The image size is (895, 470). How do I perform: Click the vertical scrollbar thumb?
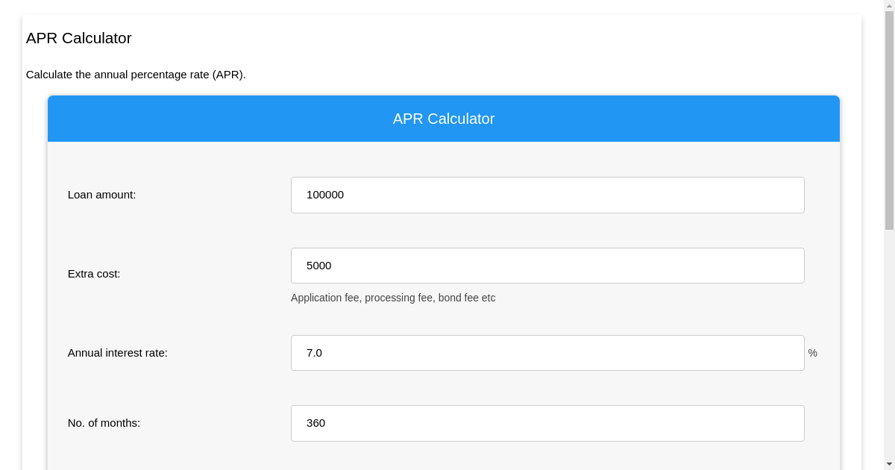point(890,119)
